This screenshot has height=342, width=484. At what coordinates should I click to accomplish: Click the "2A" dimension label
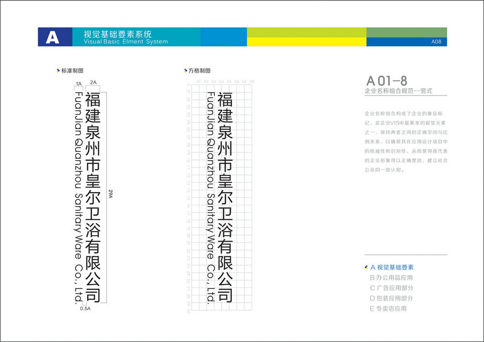coord(93,82)
